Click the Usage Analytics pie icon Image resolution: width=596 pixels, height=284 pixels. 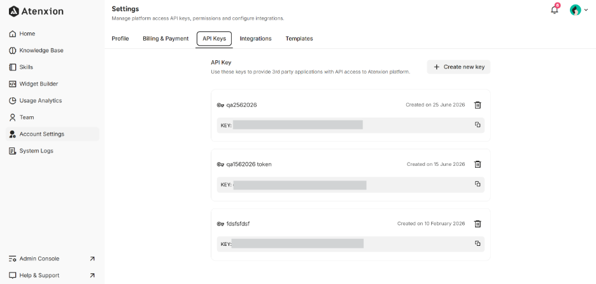point(13,100)
